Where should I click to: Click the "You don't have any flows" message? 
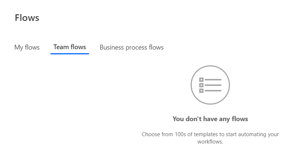click(x=210, y=119)
